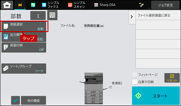Screen dimensions: 181x106
Task: Tap tray 4 B5 on machine image
Action: [x=94, y=102]
